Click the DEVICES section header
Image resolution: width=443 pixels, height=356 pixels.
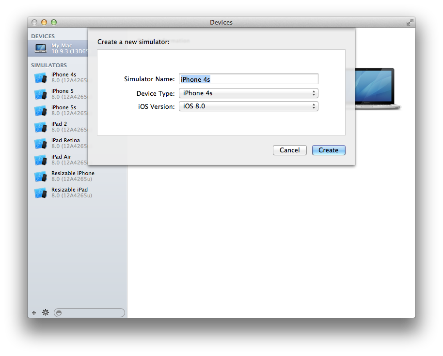(x=43, y=36)
